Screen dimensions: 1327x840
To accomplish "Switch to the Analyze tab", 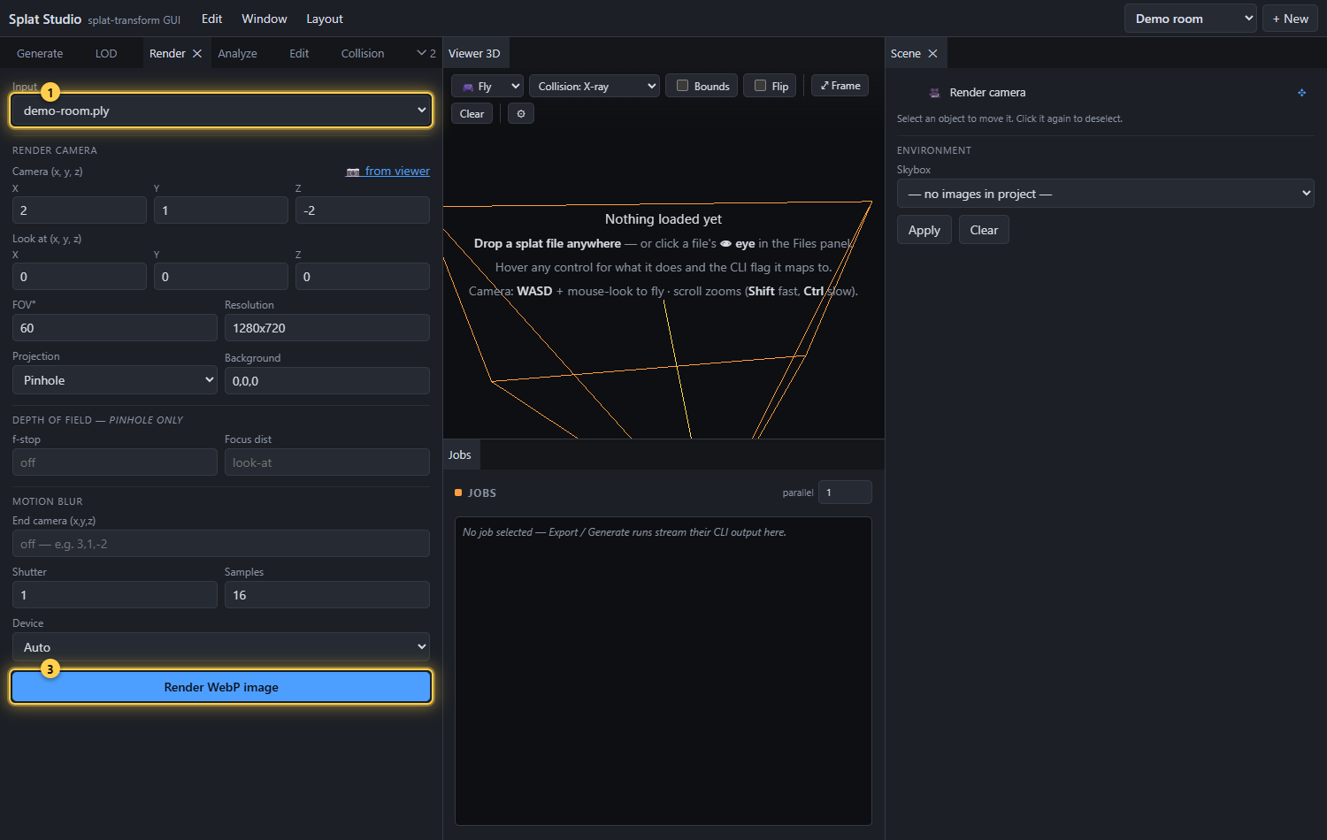I will pos(237,54).
